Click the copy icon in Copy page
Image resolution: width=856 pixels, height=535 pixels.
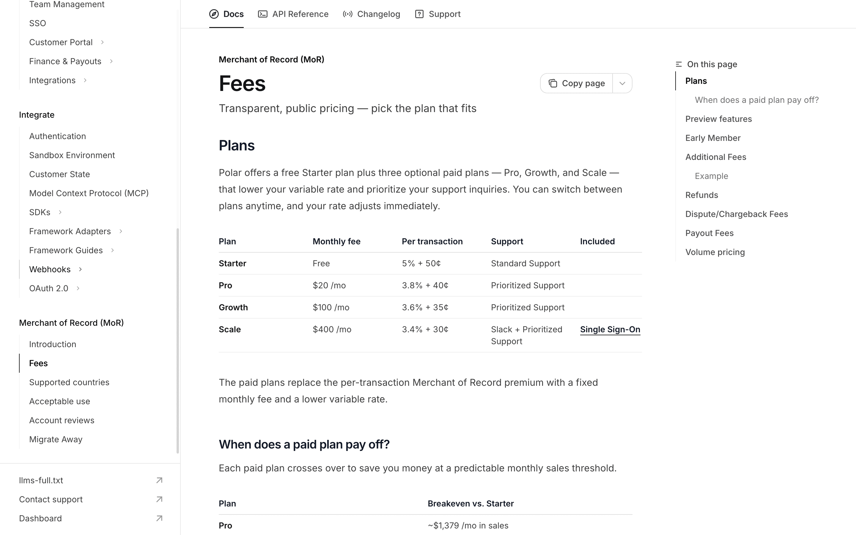coord(553,84)
